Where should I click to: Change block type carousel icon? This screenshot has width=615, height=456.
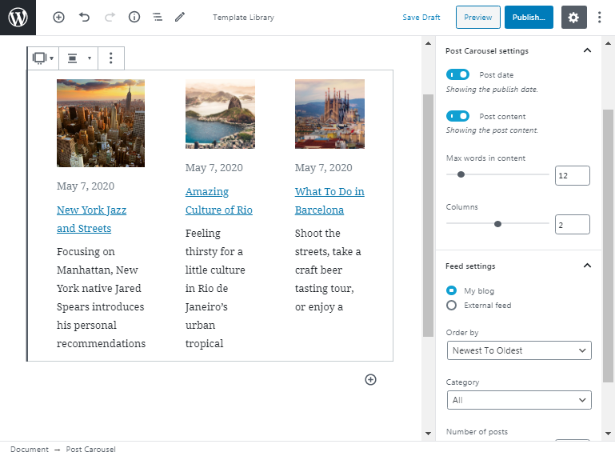point(42,58)
